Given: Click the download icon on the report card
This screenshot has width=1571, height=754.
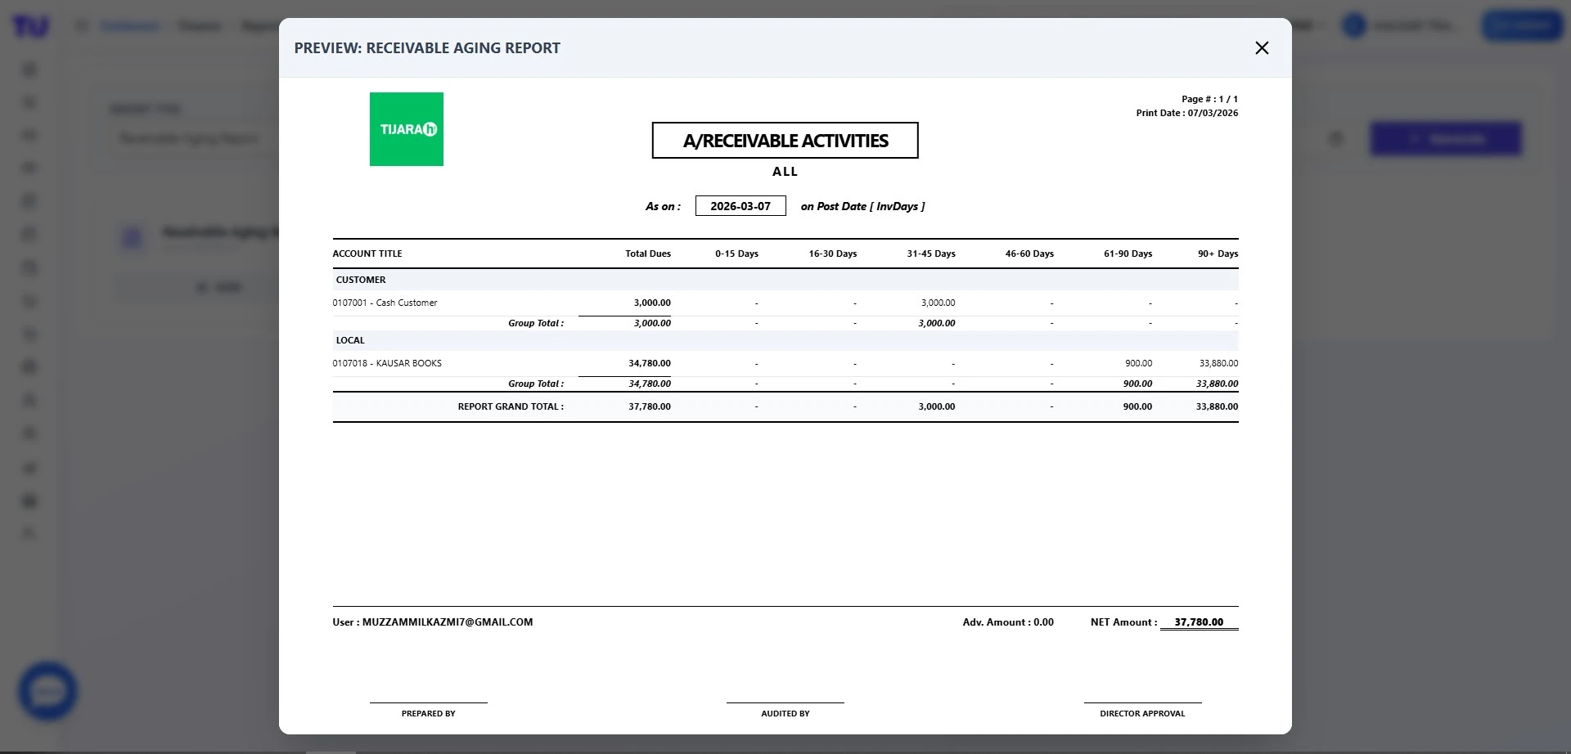Looking at the screenshot, I should pyautogui.click(x=218, y=287).
